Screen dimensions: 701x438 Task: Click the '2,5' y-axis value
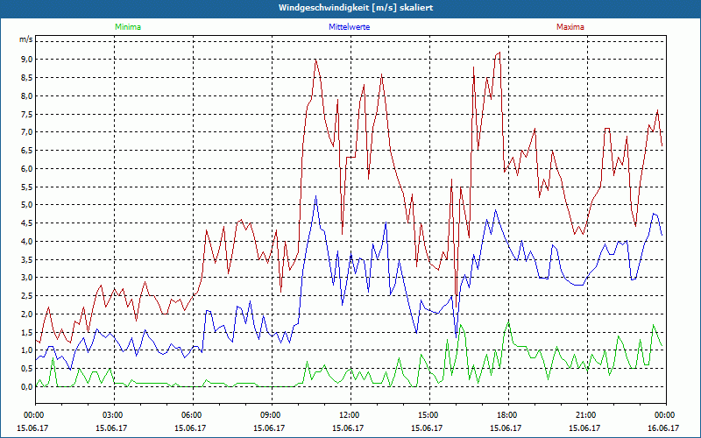[27, 296]
